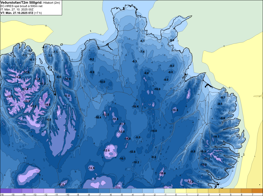The width and height of the screenshot is (263, 196).
Task: Click the '(+7 h)' forecast offset
Action: coord(38,13)
